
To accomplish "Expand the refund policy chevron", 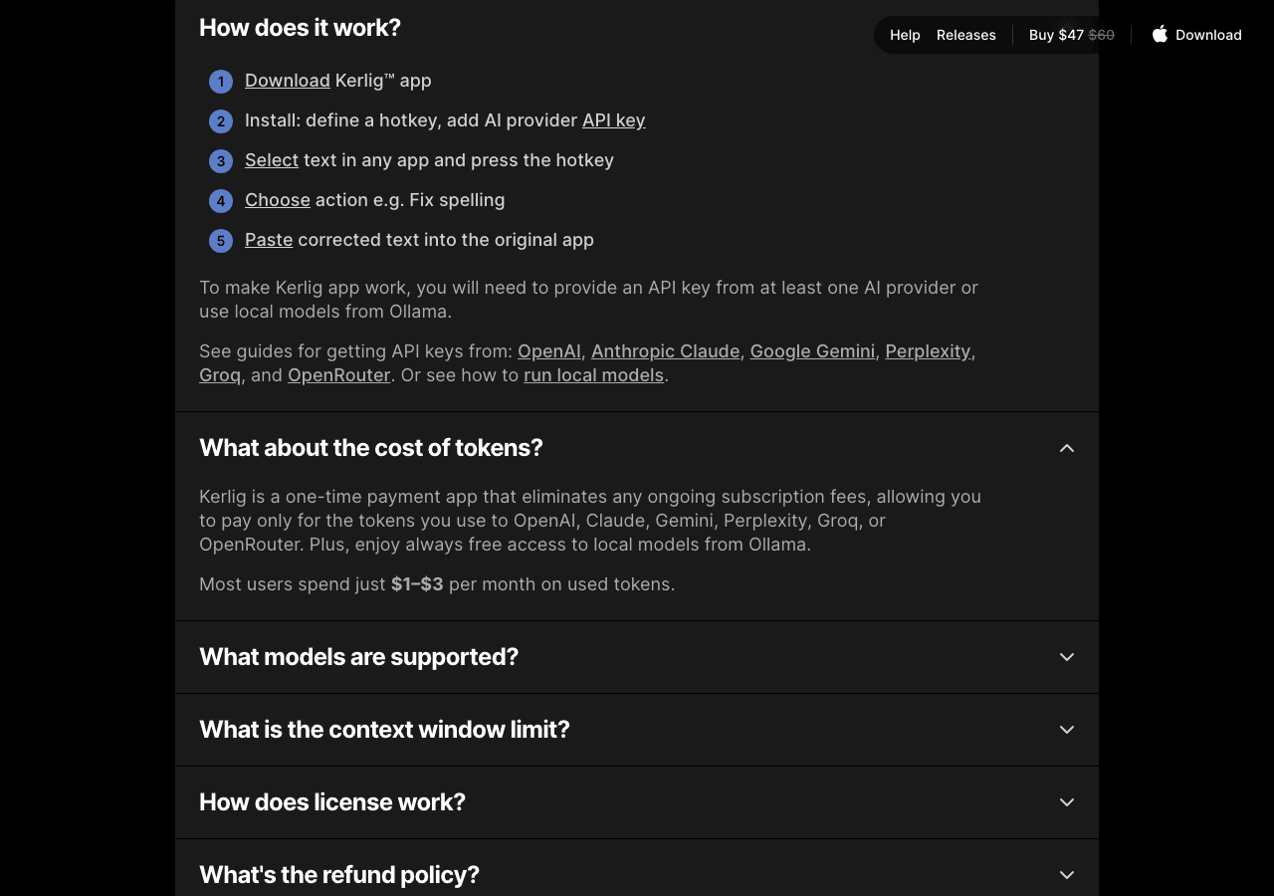I will point(1067,875).
